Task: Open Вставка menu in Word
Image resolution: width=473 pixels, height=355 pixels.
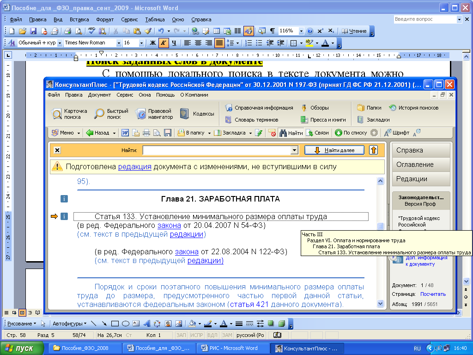Action: (x=79, y=19)
